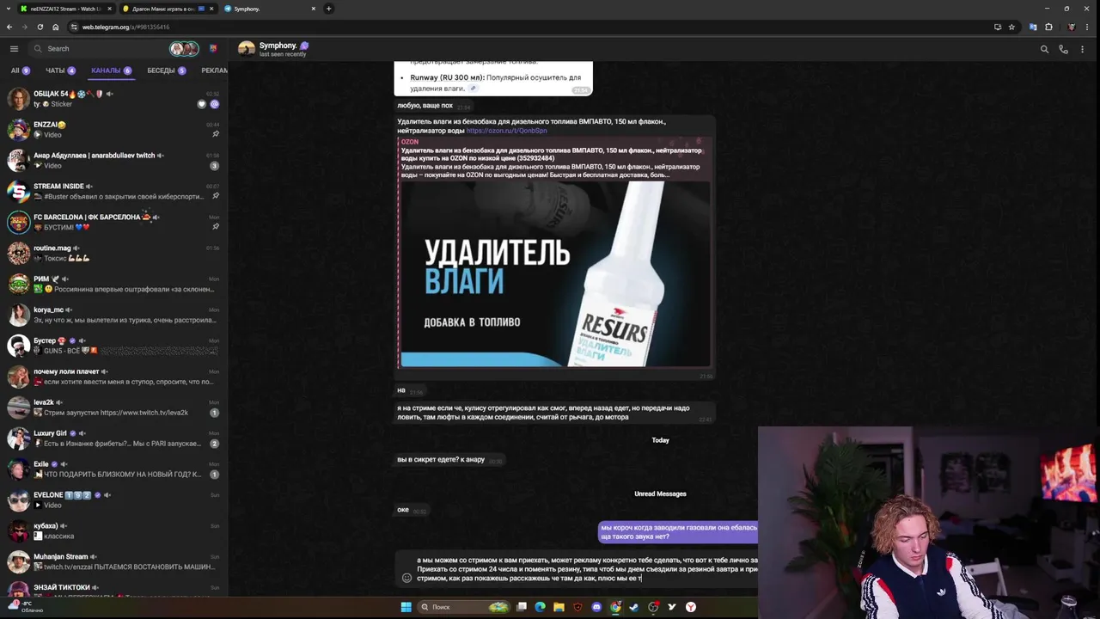
Task: Bookmark this page with star icon
Action: (x=1011, y=27)
